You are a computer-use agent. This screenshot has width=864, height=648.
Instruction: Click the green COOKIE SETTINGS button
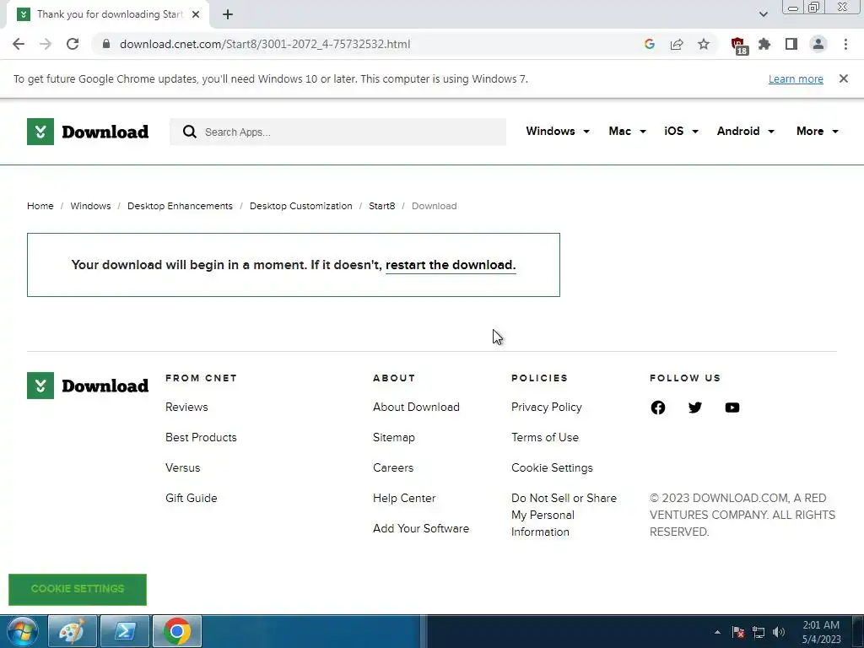[x=77, y=589]
